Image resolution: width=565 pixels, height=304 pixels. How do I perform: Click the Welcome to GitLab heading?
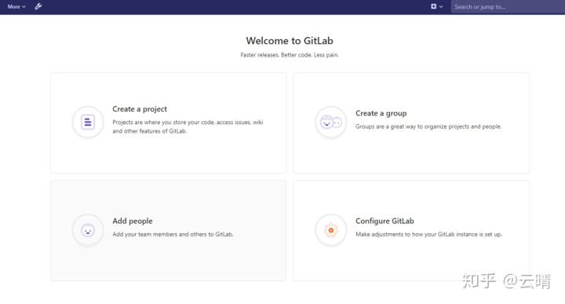click(x=290, y=41)
